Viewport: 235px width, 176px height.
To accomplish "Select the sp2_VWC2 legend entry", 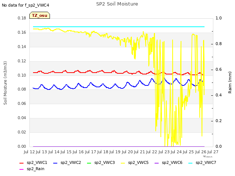I will (x=67, y=163).
